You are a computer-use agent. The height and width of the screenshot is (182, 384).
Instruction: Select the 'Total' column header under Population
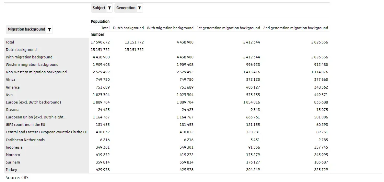(x=105, y=28)
